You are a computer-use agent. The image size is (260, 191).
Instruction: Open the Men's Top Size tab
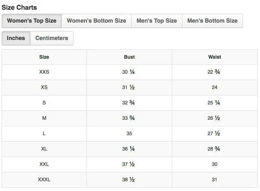(157, 21)
